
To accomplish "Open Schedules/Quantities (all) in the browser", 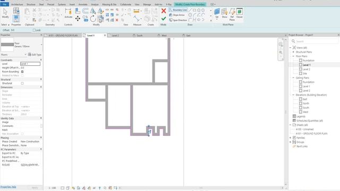I will coord(310,120).
